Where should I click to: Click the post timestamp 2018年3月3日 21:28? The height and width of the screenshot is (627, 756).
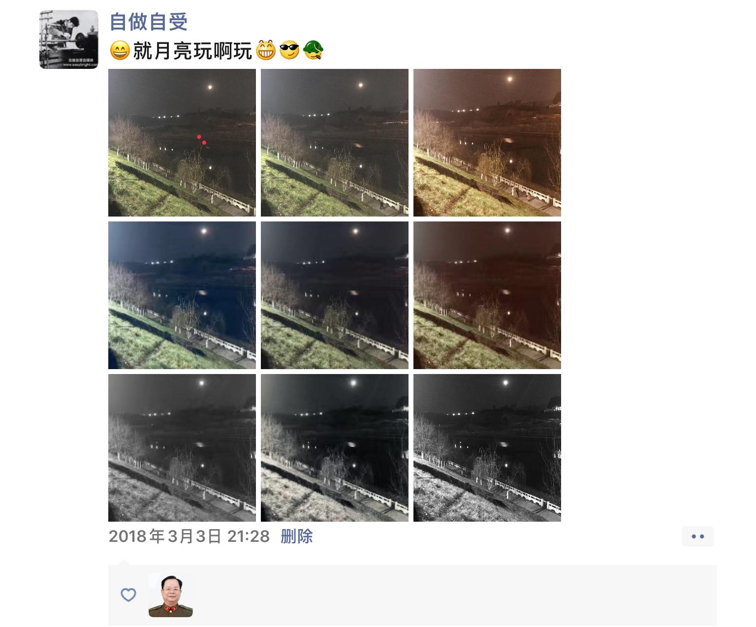(x=189, y=536)
